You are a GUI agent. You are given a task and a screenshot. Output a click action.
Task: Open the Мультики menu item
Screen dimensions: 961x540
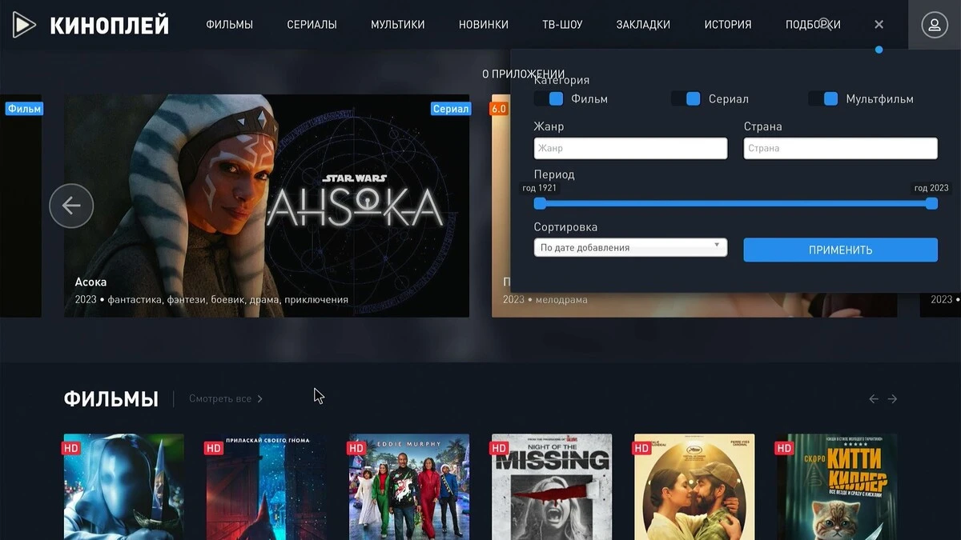pyautogui.click(x=397, y=25)
